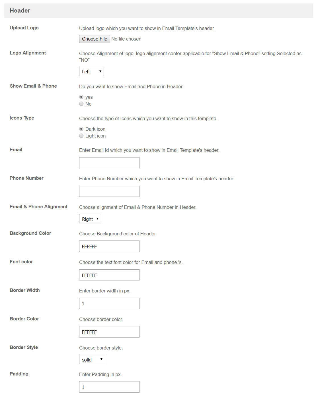Click the Choose File button
Image resolution: width=316 pixels, height=398 pixels.
coord(95,39)
